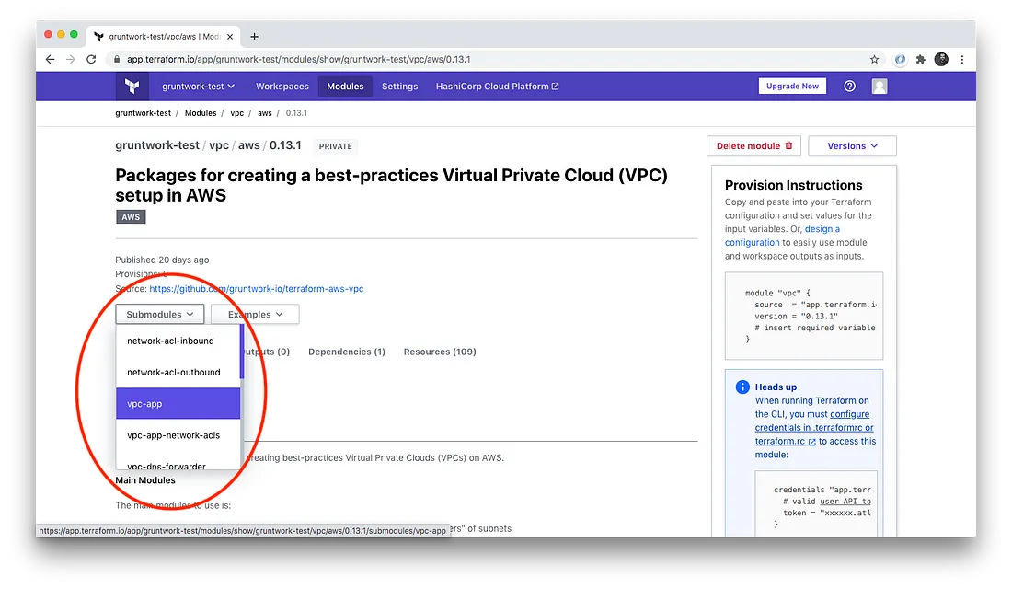Click the browser forward arrow
This screenshot has width=1012, height=589.
click(70, 60)
